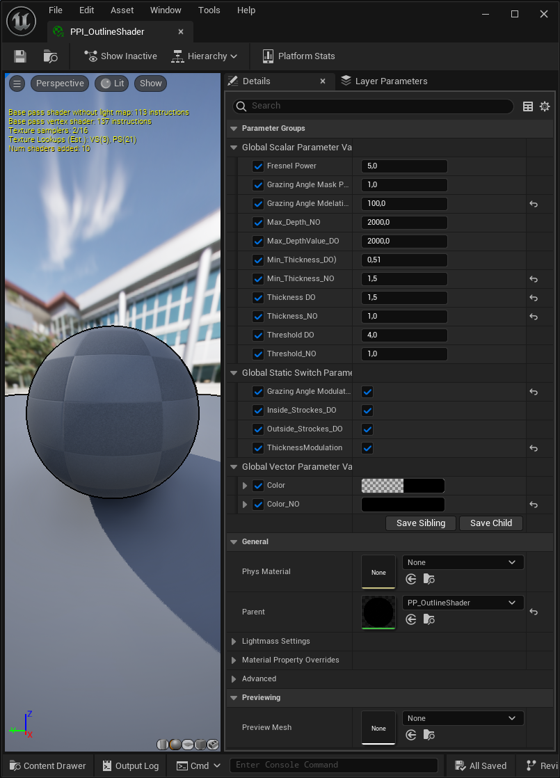Click the Save Sibling button
Screen dimensions: 560x778
coord(421,523)
